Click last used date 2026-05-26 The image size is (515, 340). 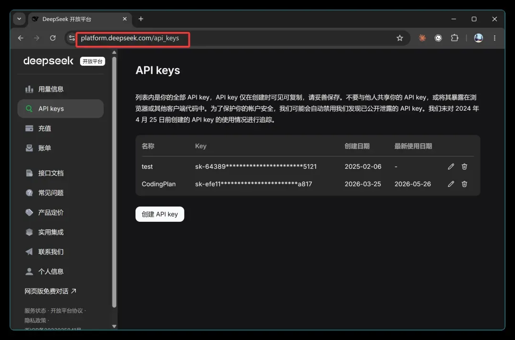tap(412, 184)
